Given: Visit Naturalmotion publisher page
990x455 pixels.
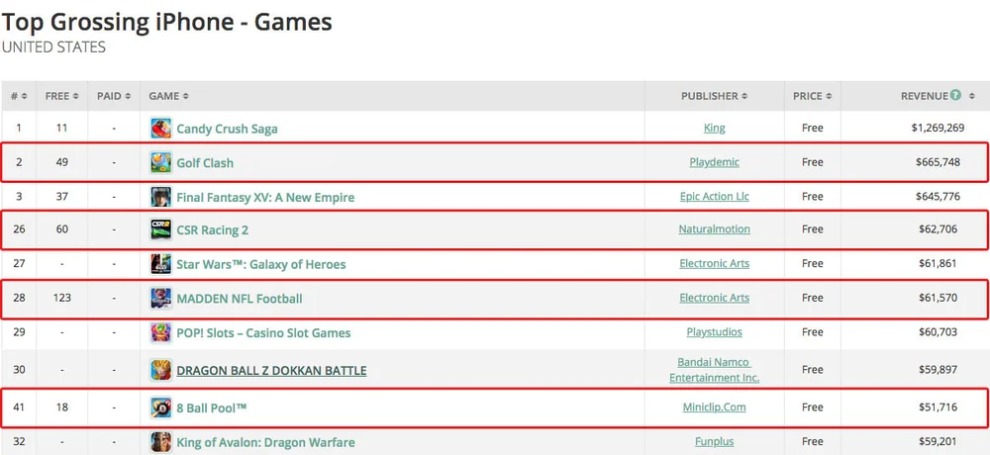Looking at the screenshot, I should click(x=714, y=229).
